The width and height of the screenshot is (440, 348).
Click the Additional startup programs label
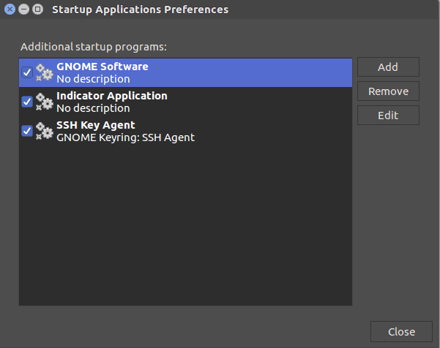[x=94, y=47]
